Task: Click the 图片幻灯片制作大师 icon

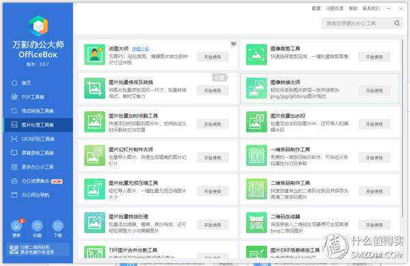Action: click(95, 156)
